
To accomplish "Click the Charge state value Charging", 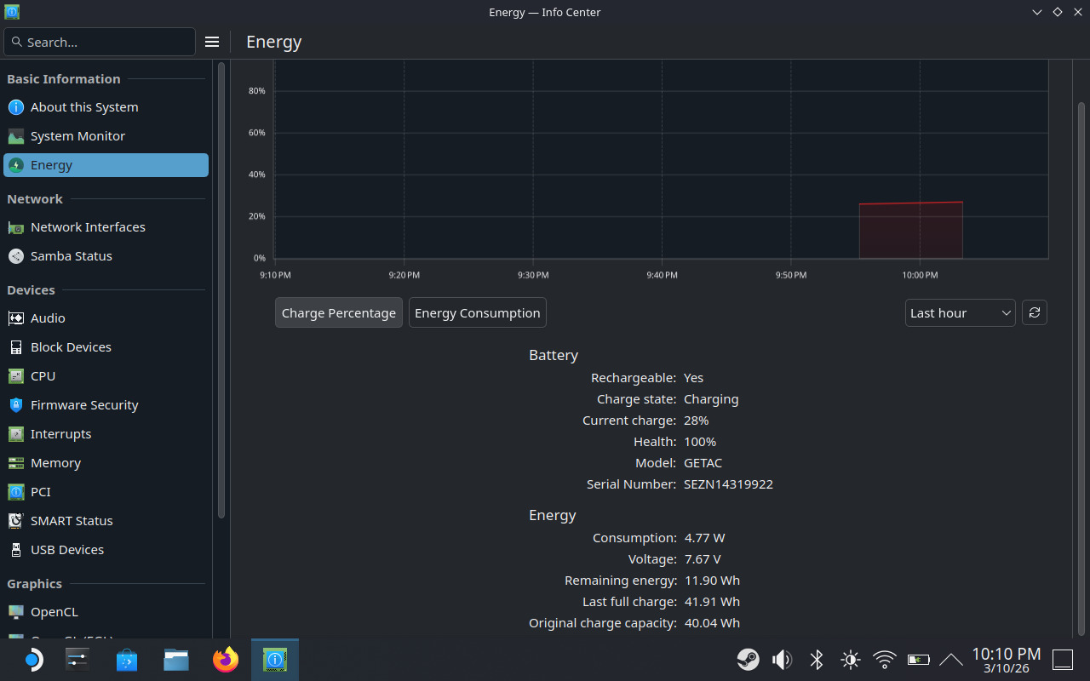I will pos(711,399).
